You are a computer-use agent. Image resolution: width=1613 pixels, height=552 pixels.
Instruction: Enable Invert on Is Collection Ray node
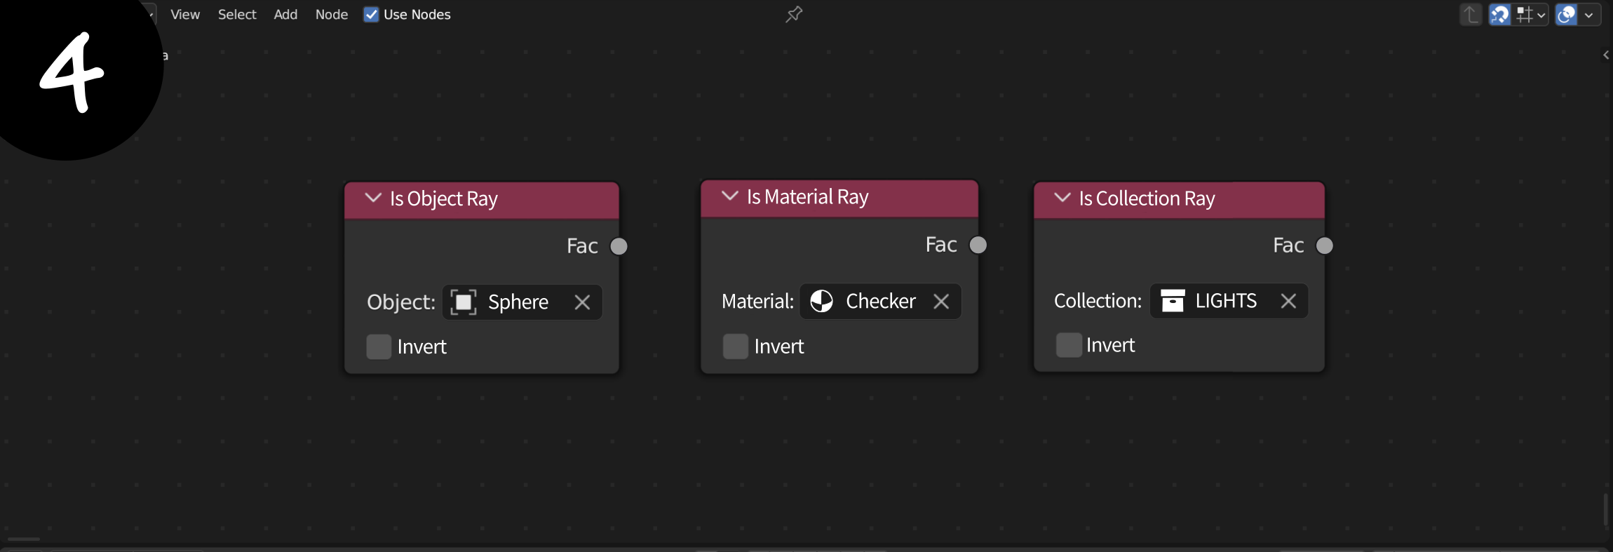[1069, 344]
